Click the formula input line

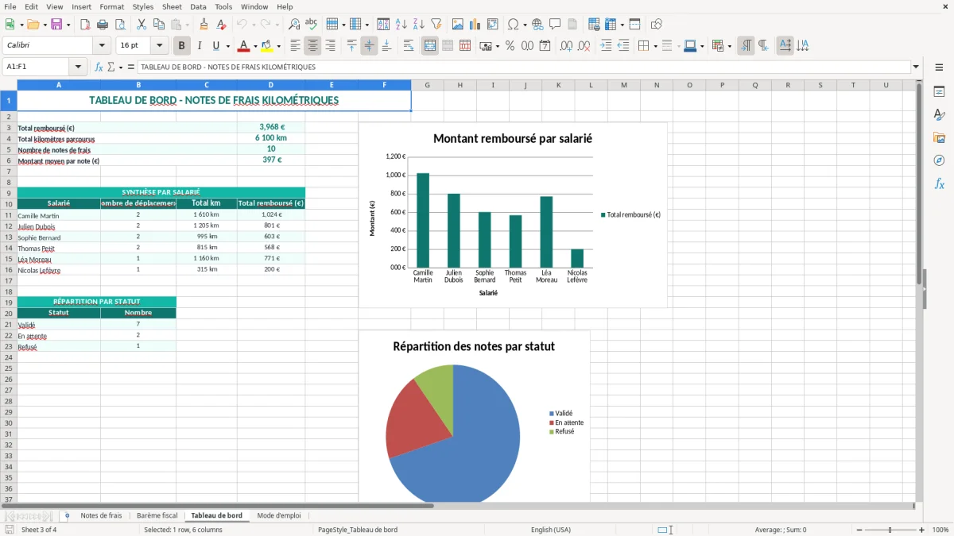tap(524, 67)
